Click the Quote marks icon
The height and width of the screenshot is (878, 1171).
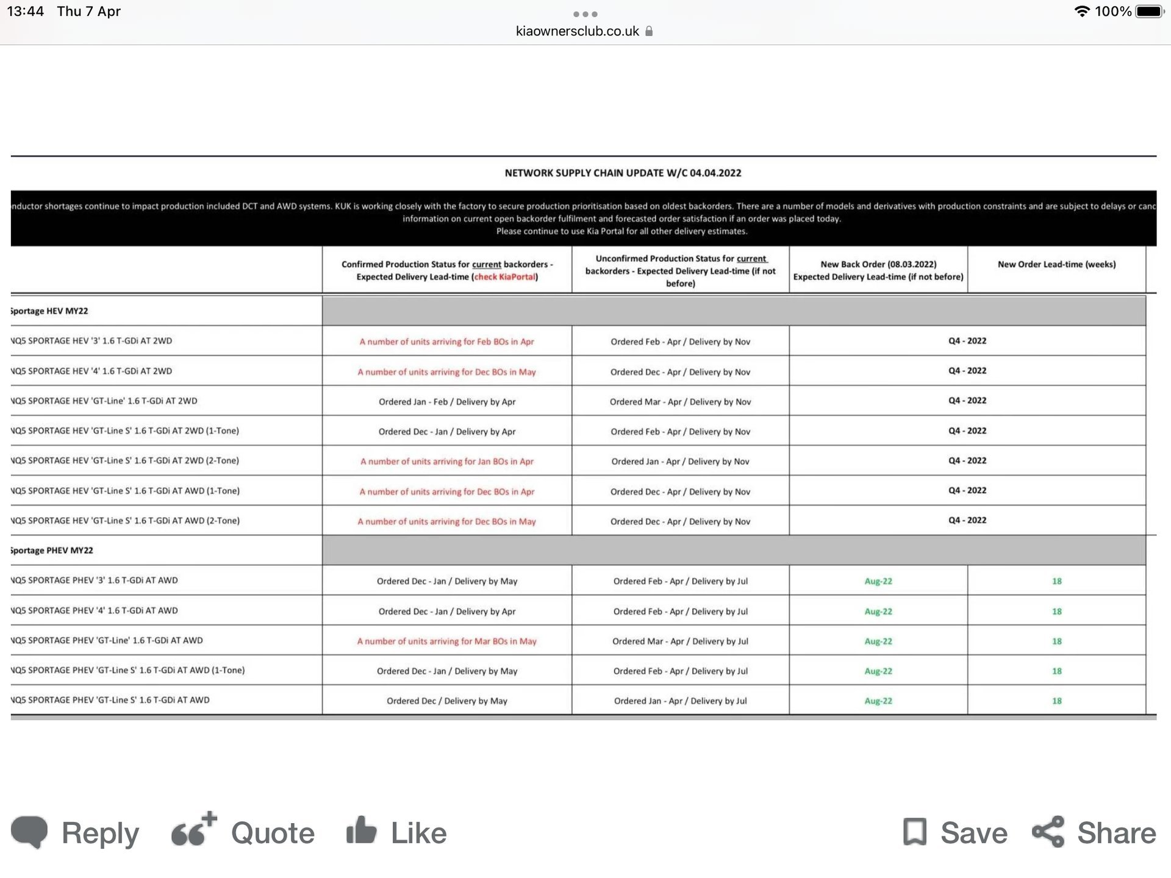coord(193,830)
